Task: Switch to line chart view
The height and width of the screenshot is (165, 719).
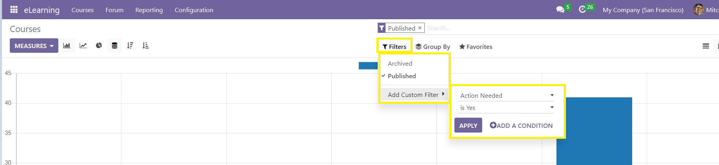Action: tap(83, 45)
